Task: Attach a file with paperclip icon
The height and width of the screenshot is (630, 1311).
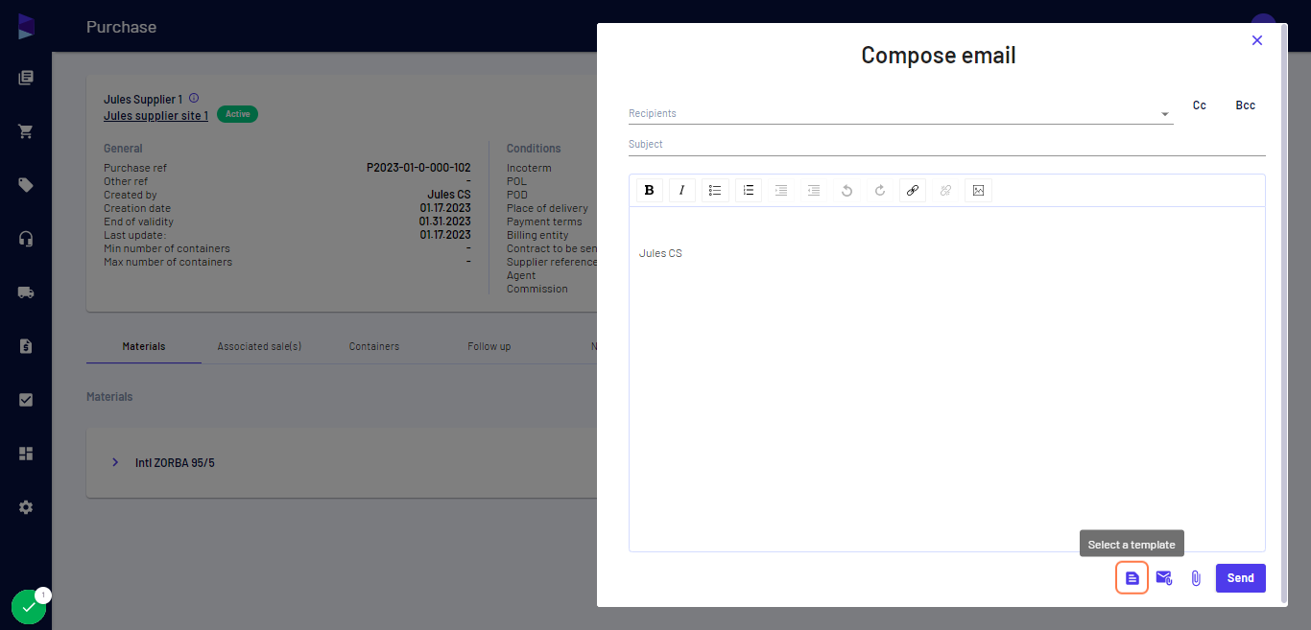Action: (1196, 578)
